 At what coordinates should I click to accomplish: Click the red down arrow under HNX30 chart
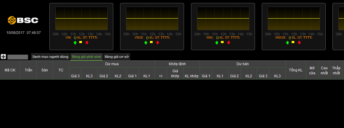299,42
